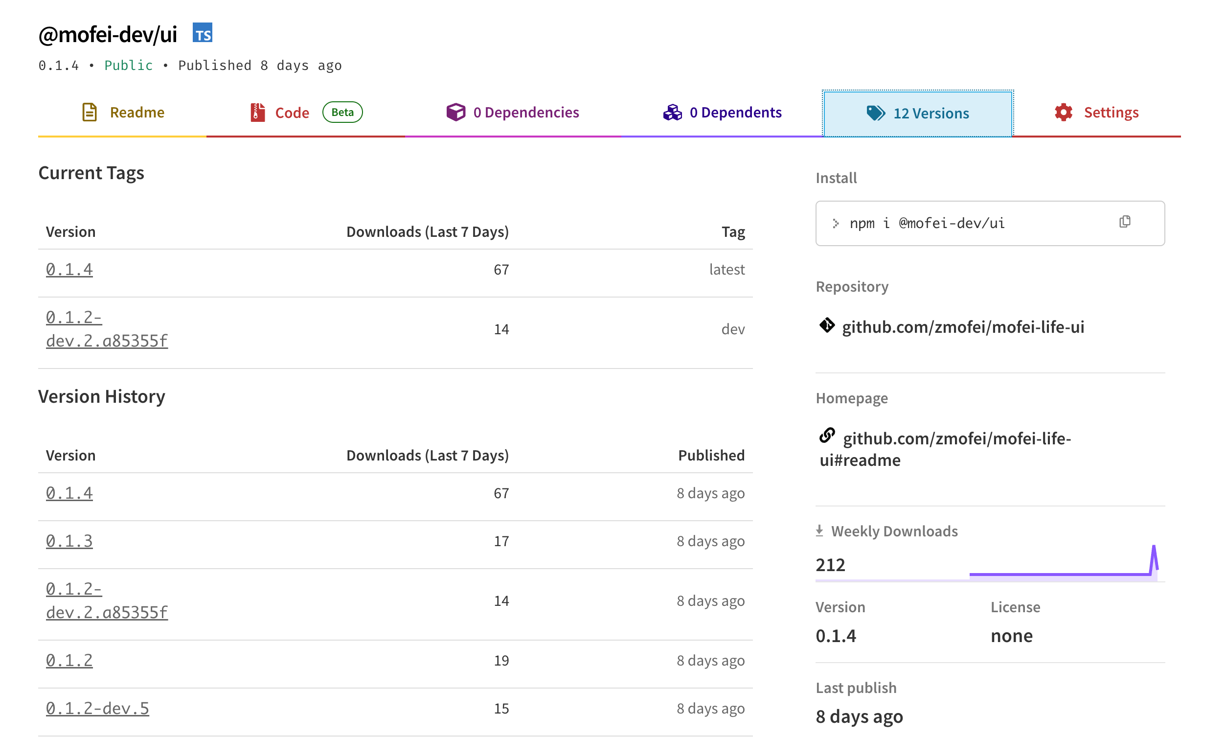The width and height of the screenshot is (1226, 737).
Task: Copy the npm install command
Action: [x=1125, y=222]
